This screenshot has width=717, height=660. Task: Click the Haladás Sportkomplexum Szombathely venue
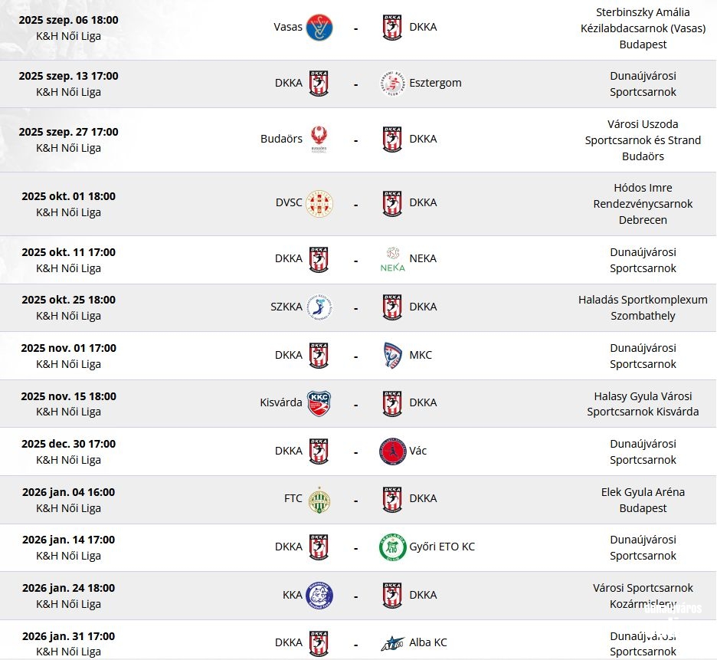click(x=643, y=307)
